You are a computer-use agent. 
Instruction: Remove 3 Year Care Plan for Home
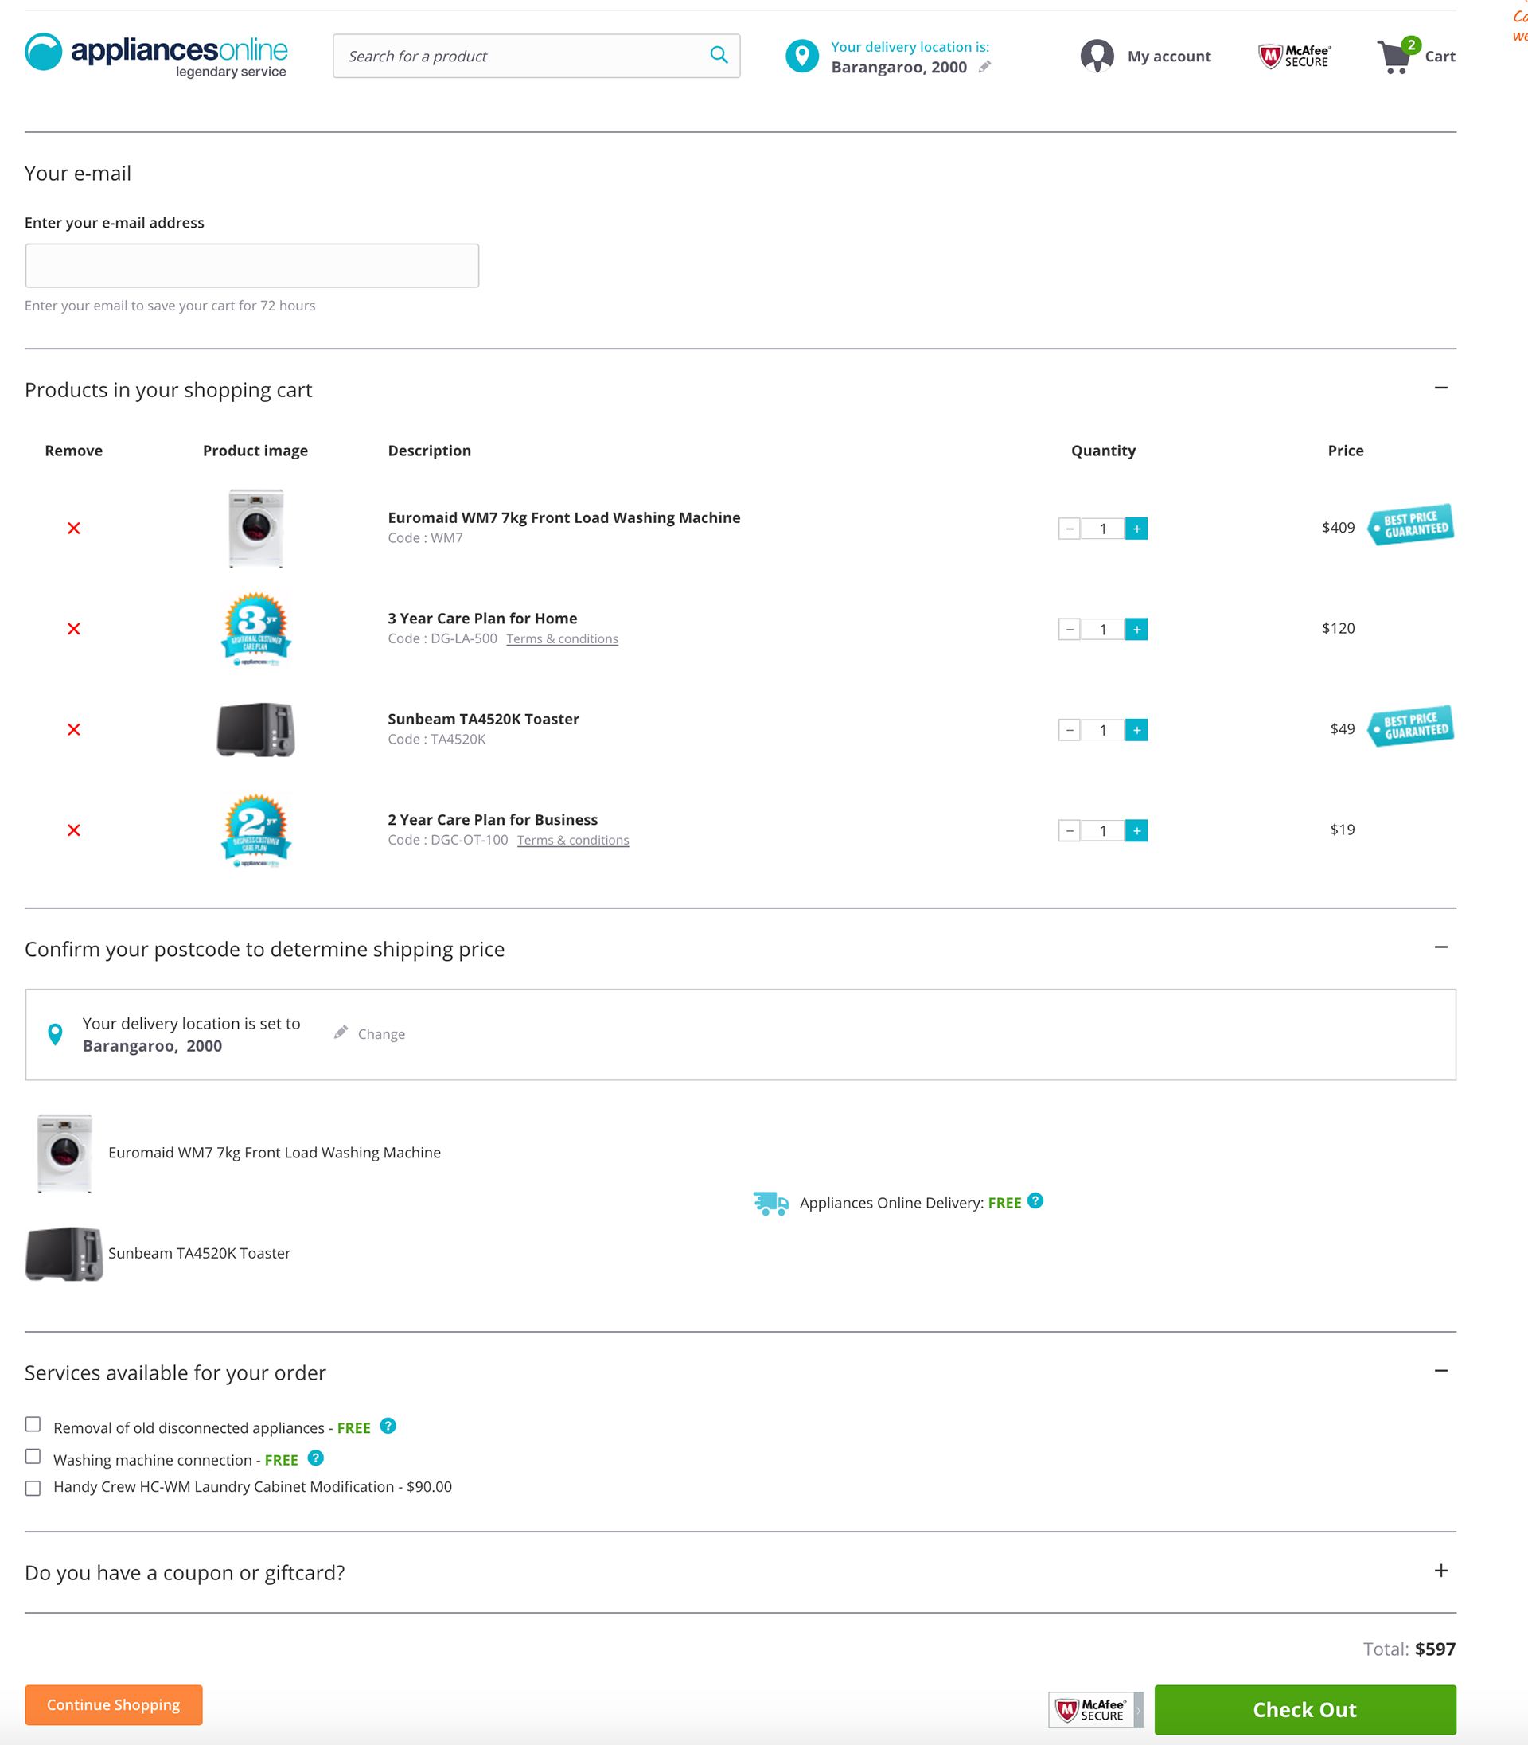(74, 630)
